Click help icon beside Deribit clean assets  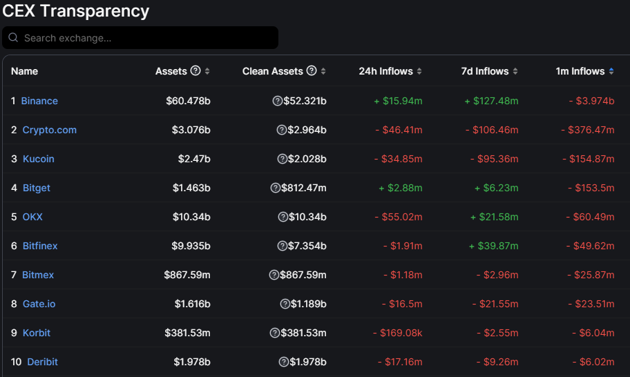pos(283,362)
